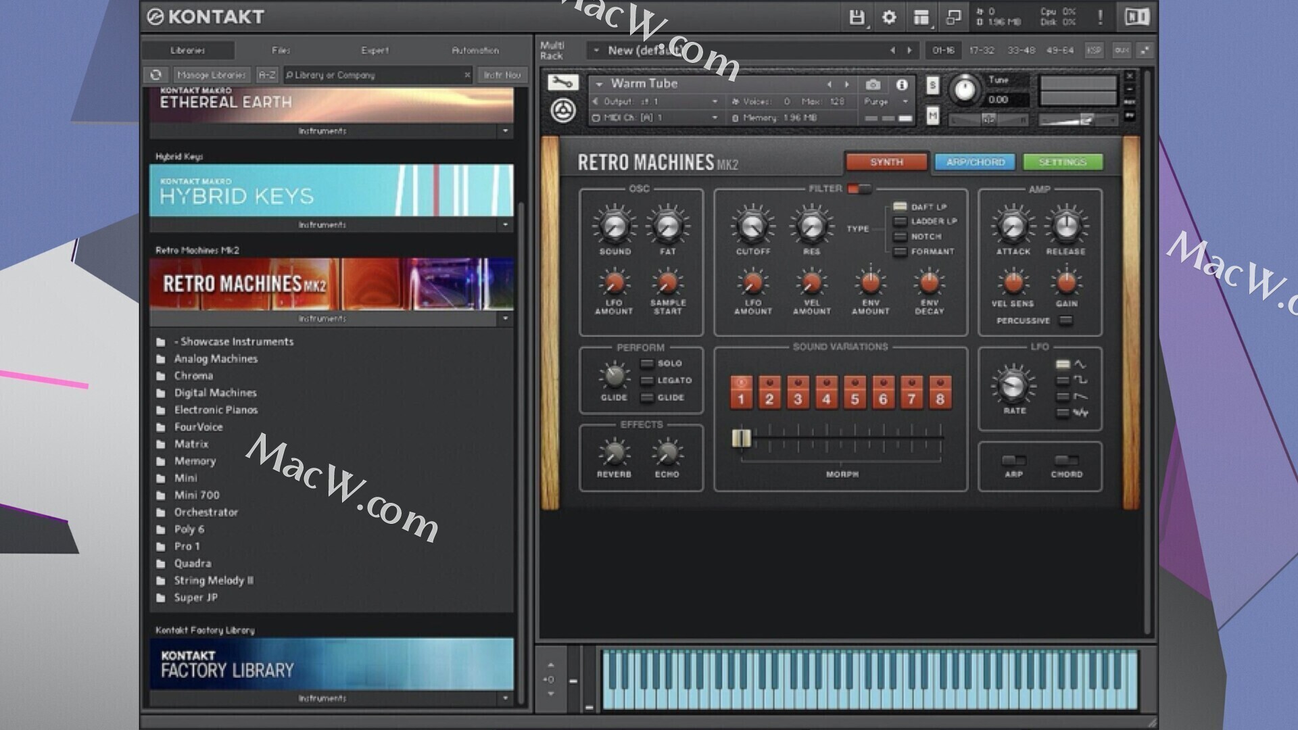Open the SETTINGS page tab
1298x730 pixels.
point(1063,162)
